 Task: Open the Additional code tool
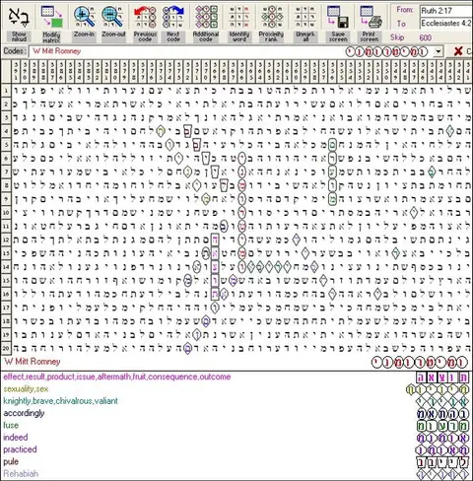pos(206,17)
